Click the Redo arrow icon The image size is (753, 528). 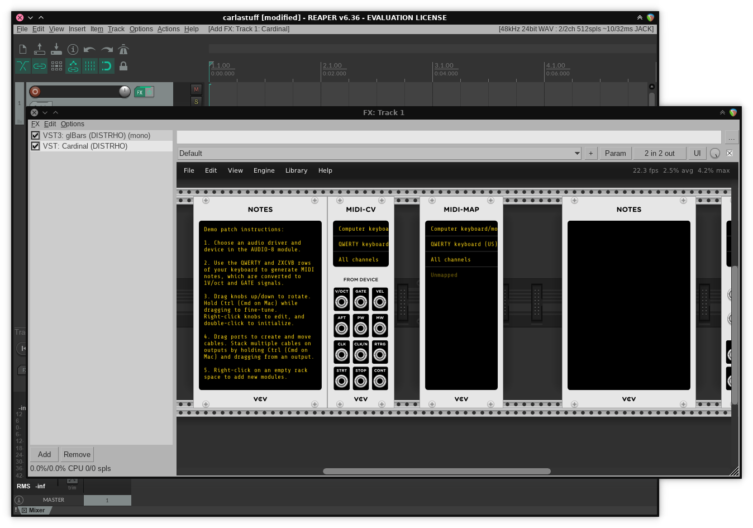[x=107, y=49]
